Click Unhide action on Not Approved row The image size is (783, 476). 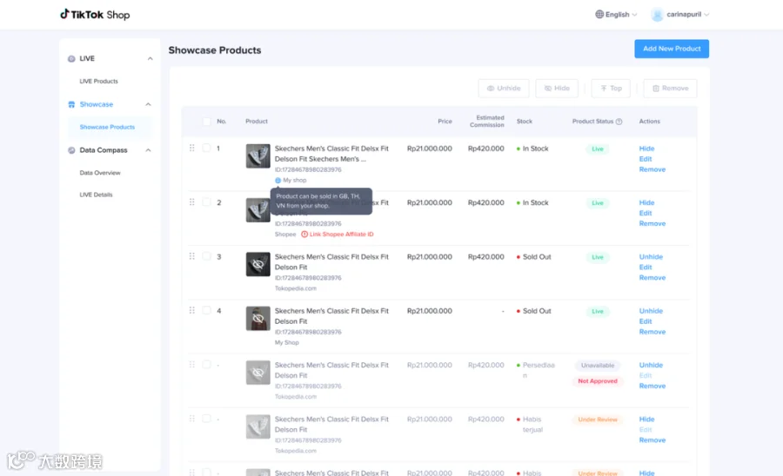651,366
